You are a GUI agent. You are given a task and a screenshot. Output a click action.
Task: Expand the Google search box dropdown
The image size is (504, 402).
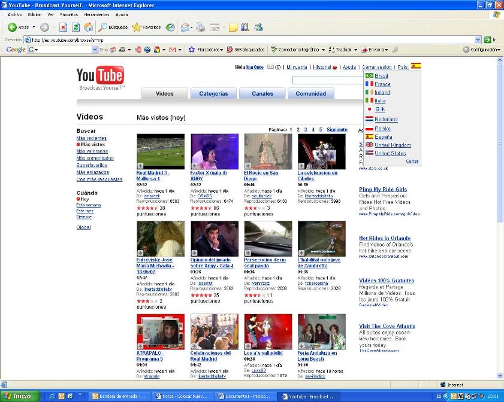click(x=95, y=50)
